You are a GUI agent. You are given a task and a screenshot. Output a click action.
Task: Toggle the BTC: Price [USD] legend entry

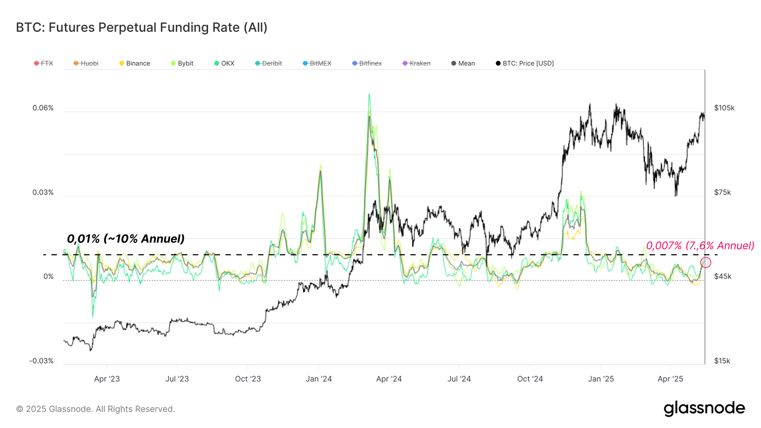coord(528,63)
